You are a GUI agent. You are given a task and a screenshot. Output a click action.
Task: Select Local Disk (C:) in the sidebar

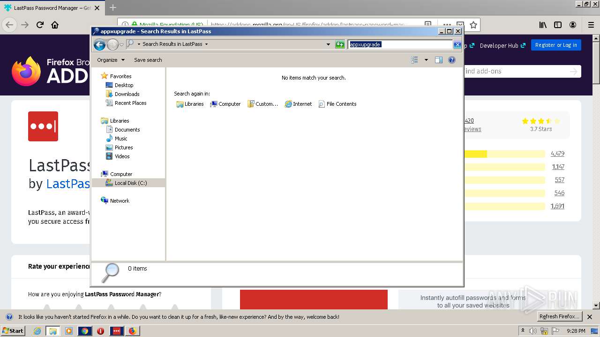pyautogui.click(x=128, y=183)
